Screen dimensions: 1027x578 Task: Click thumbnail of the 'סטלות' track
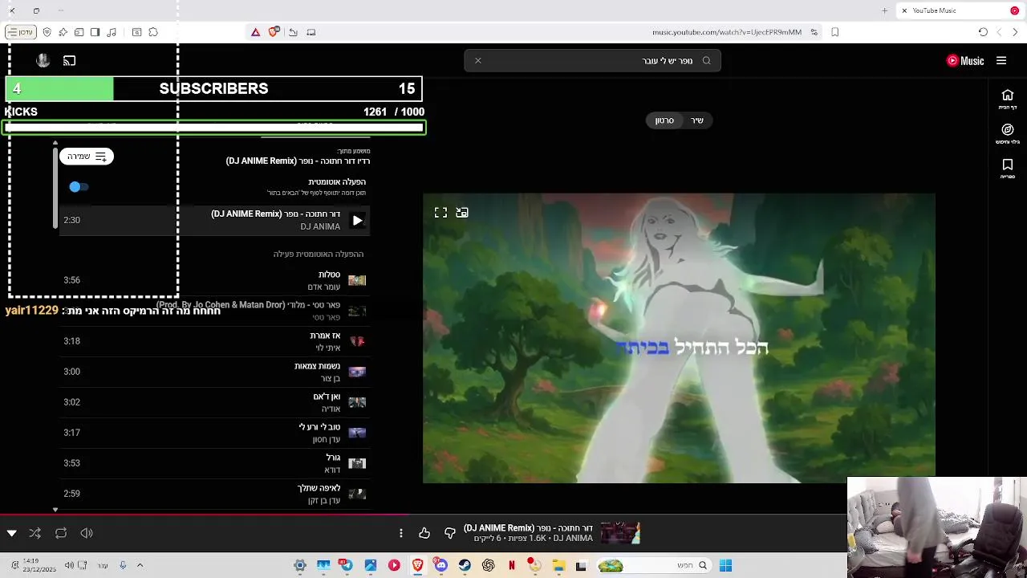tap(357, 280)
